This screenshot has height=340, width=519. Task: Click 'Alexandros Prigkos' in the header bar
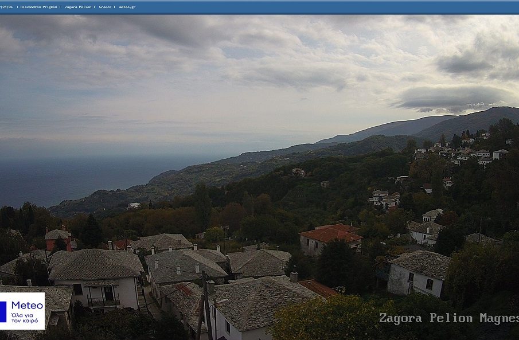click(38, 7)
